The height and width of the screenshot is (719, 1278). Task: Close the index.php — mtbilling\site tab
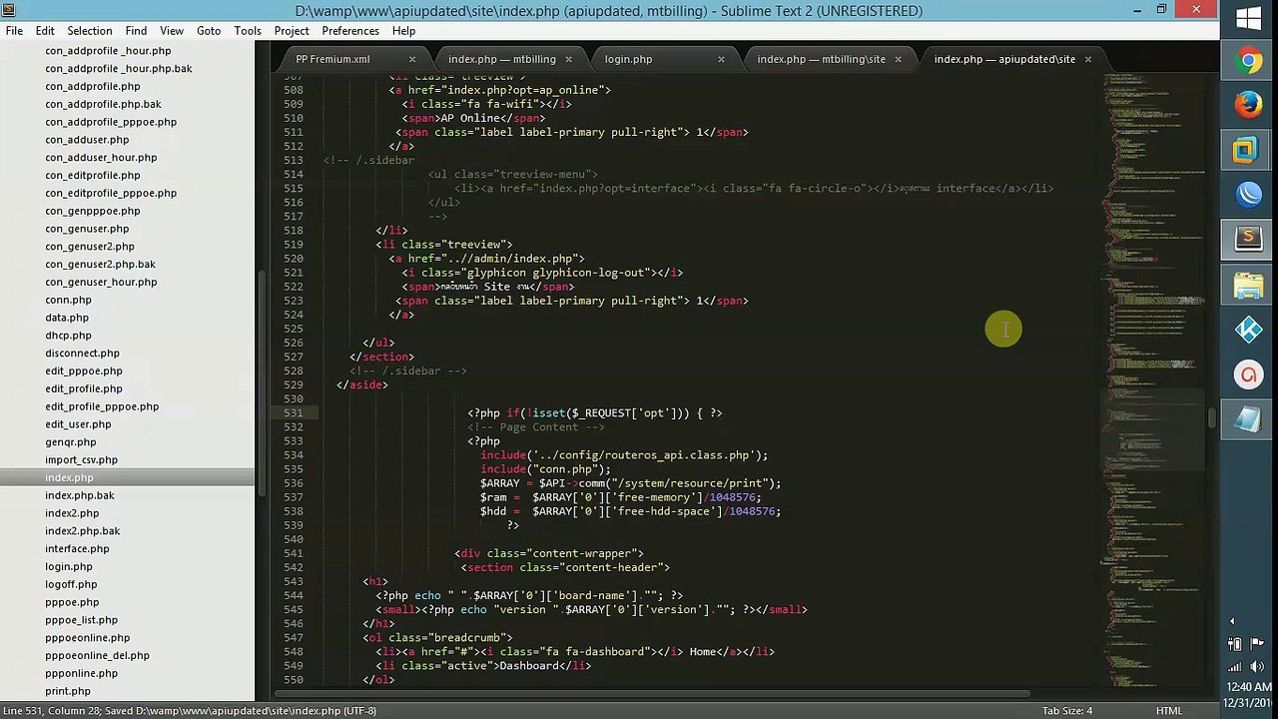pos(898,59)
